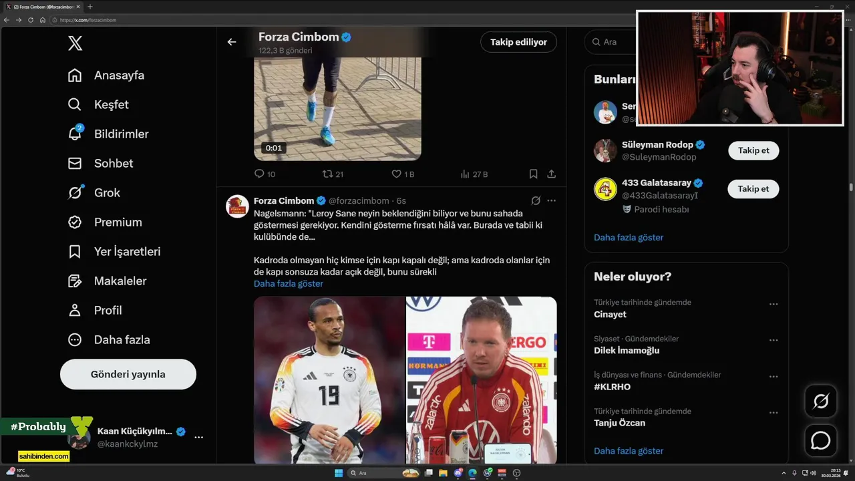
Task: Open Sohbet messages
Action: pos(100,163)
